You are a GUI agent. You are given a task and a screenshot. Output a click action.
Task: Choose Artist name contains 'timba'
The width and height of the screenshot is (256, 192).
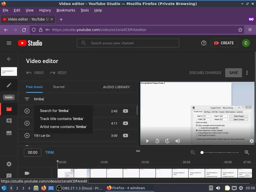[63, 127]
